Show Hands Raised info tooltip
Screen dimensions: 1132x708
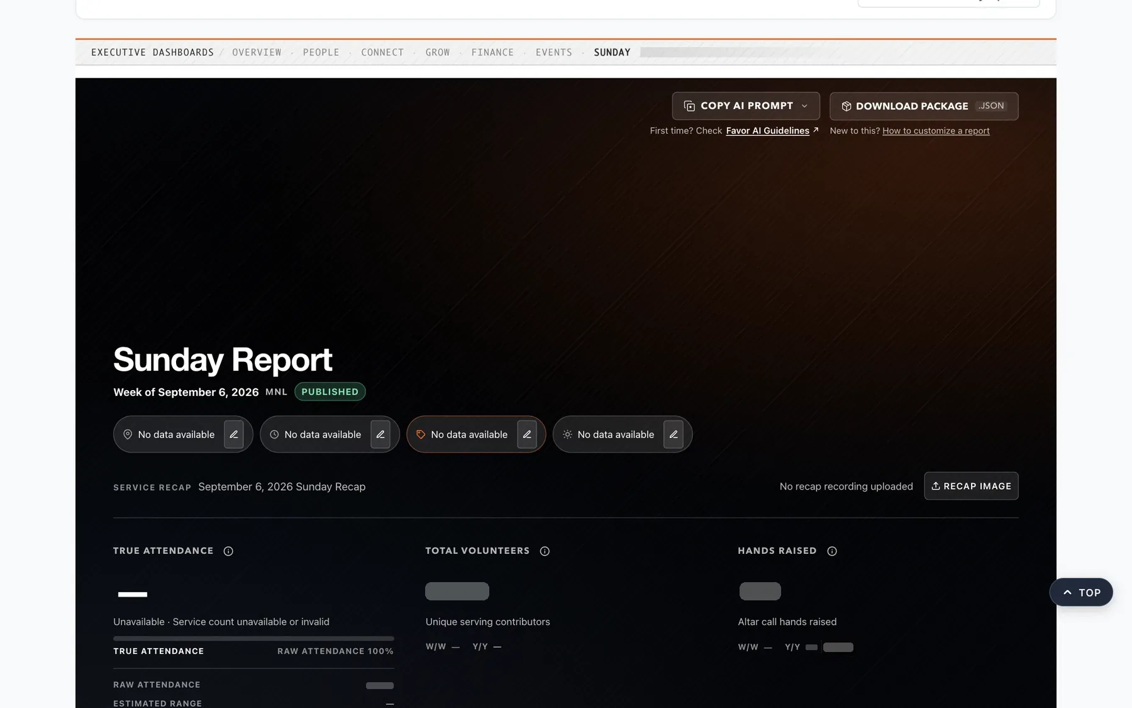pos(832,551)
